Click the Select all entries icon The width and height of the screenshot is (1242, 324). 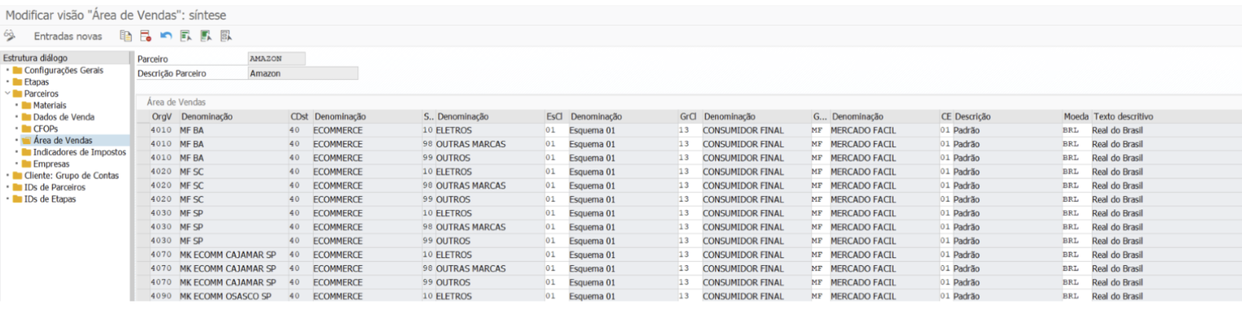click(186, 36)
